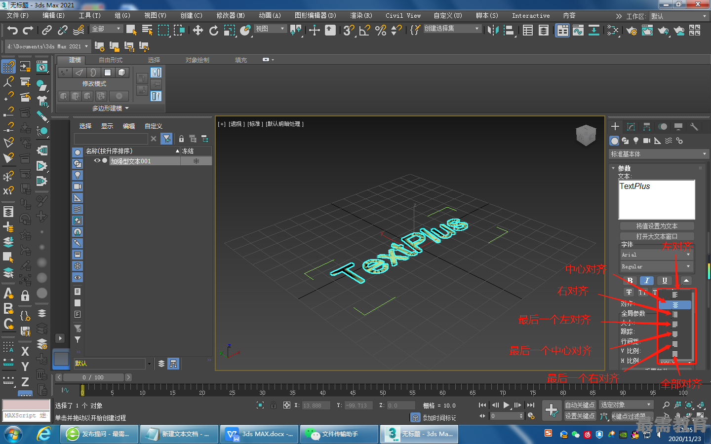Toggle Spinner Snap on the toolbar
The height and width of the screenshot is (444, 711).
coord(396,30)
